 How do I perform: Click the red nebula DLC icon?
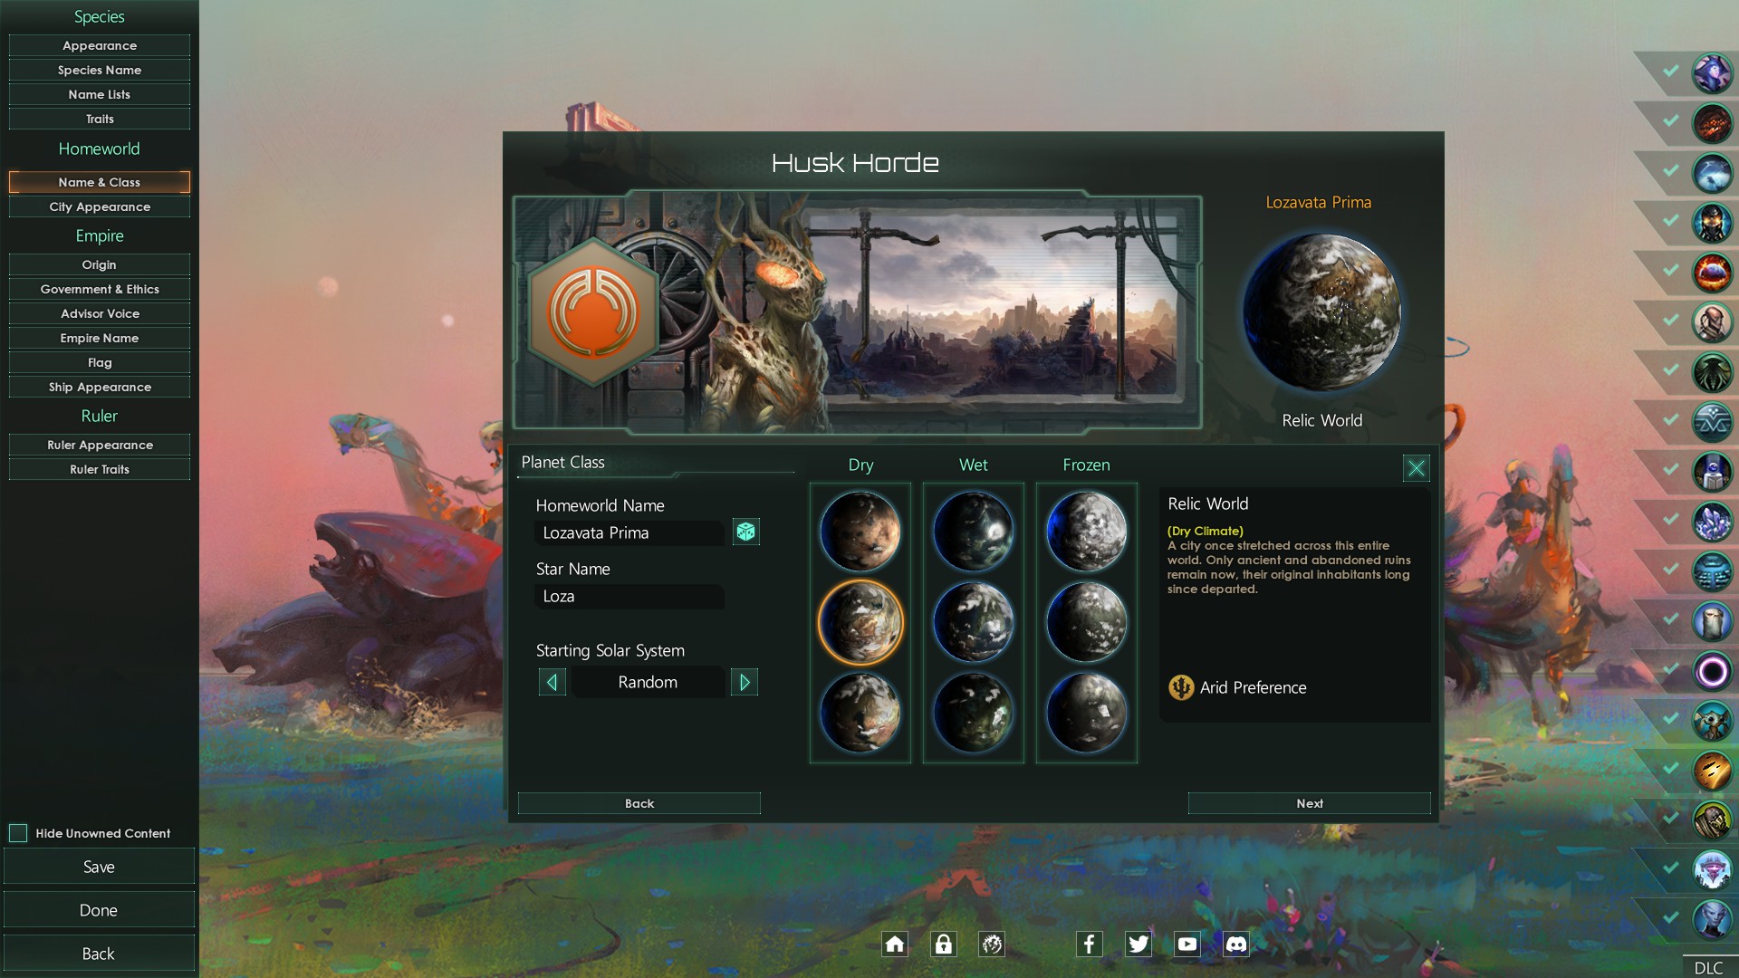pyautogui.click(x=1712, y=273)
